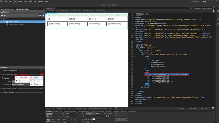Click the {{productCode}} table cell
The width and height of the screenshot is (219, 123).
[x=57, y=24]
